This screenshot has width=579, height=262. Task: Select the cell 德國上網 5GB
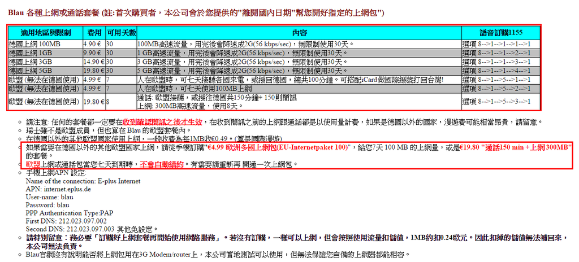click(x=45, y=71)
